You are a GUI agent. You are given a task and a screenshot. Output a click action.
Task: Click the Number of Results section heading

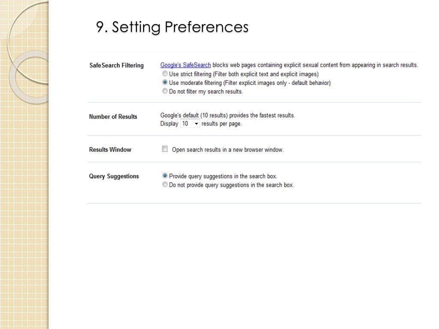[x=113, y=117]
